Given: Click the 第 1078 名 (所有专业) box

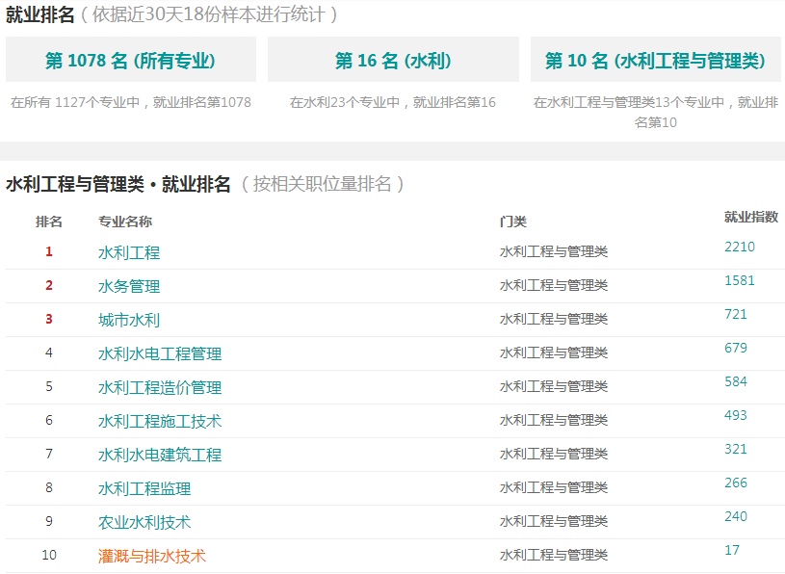Looking at the screenshot, I should click(131, 60).
